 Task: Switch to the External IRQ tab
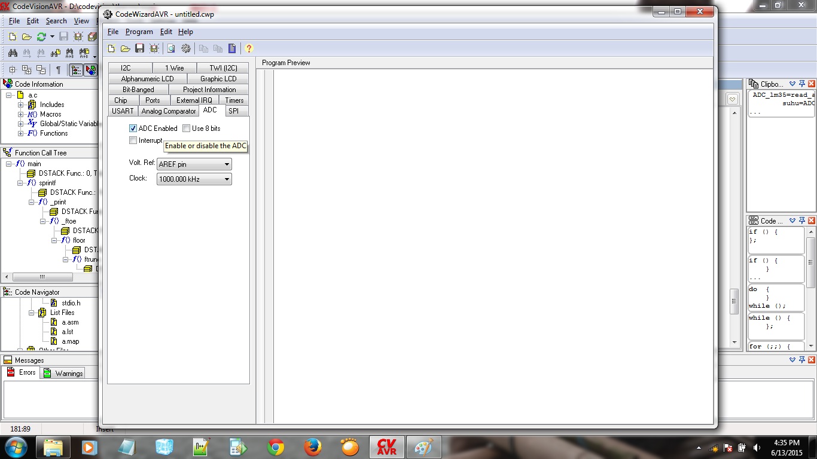[x=194, y=100]
